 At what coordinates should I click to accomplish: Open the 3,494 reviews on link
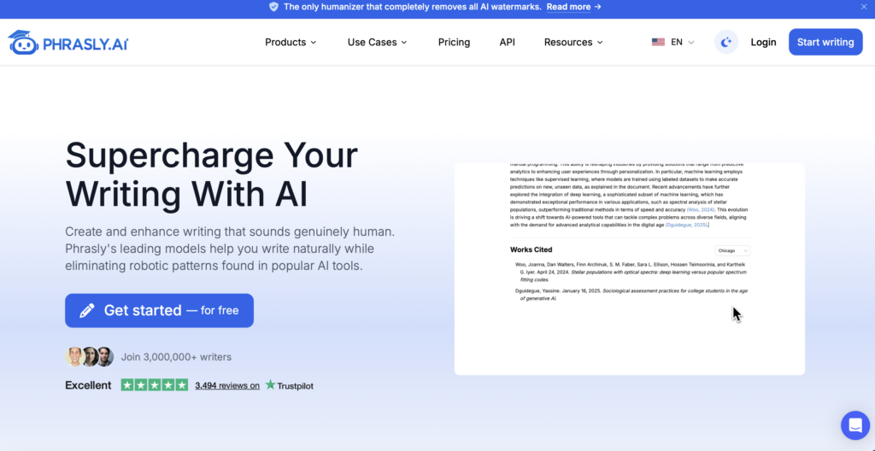coord(227,385)
